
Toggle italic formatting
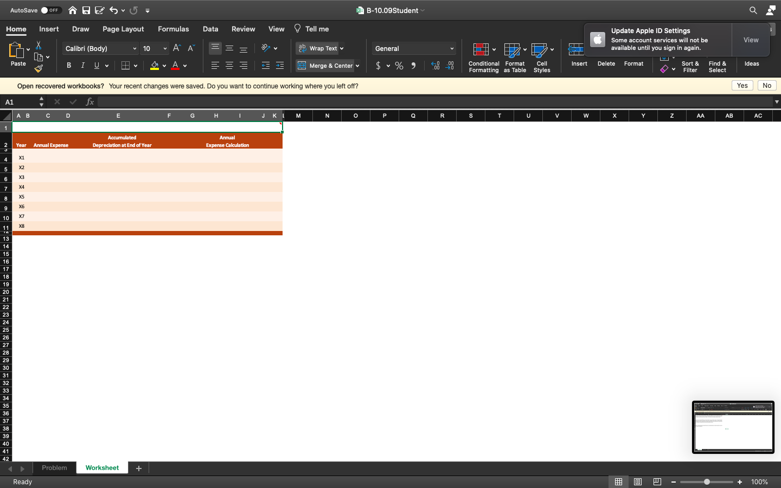click(82, 65)
